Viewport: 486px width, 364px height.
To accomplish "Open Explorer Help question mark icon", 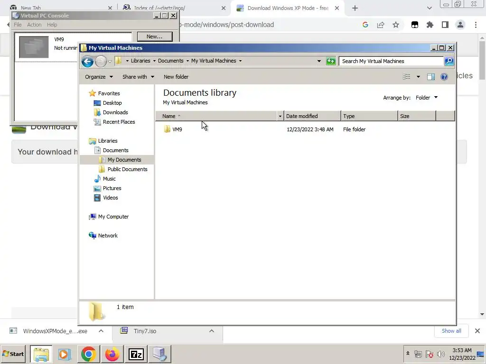I will click(444, 77).
